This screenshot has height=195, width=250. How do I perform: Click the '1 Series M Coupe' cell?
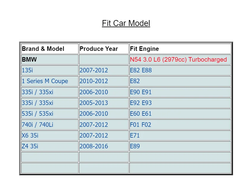pyautogui.click(x=45, y=81)
